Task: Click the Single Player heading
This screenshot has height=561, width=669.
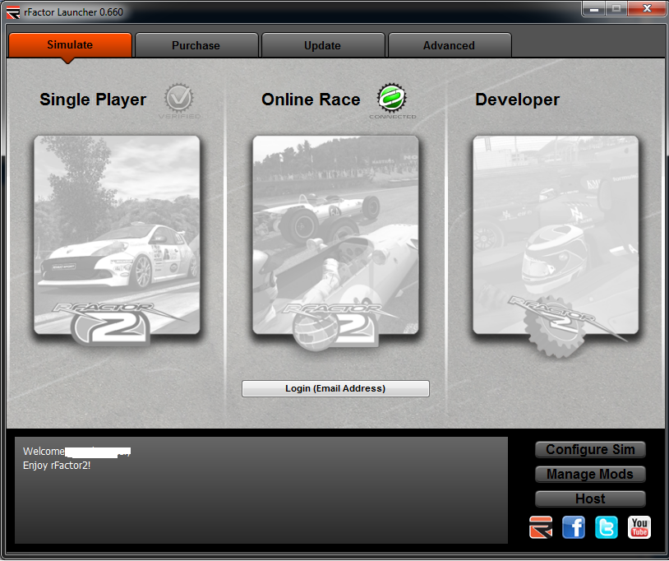Action: (x=93, y=100)
